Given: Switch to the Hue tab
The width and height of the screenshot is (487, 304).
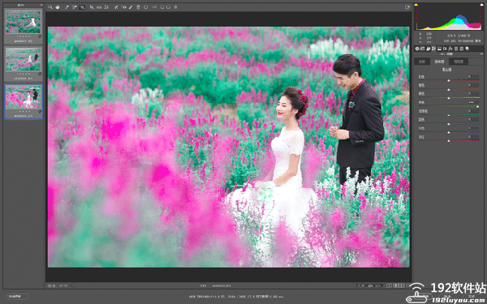Looking at the screenshot, I should click(422, 62).
